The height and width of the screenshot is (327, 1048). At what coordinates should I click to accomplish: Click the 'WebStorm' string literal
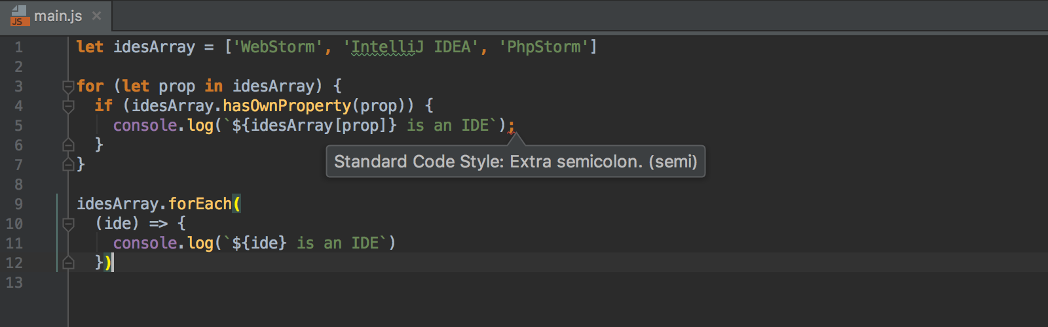[x=278, y=47]
